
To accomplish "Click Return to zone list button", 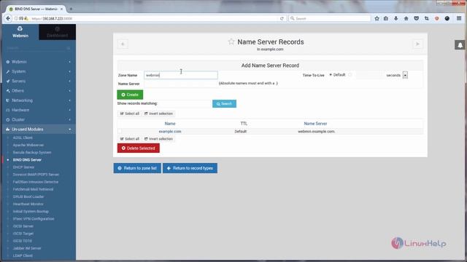I will 137,168.
